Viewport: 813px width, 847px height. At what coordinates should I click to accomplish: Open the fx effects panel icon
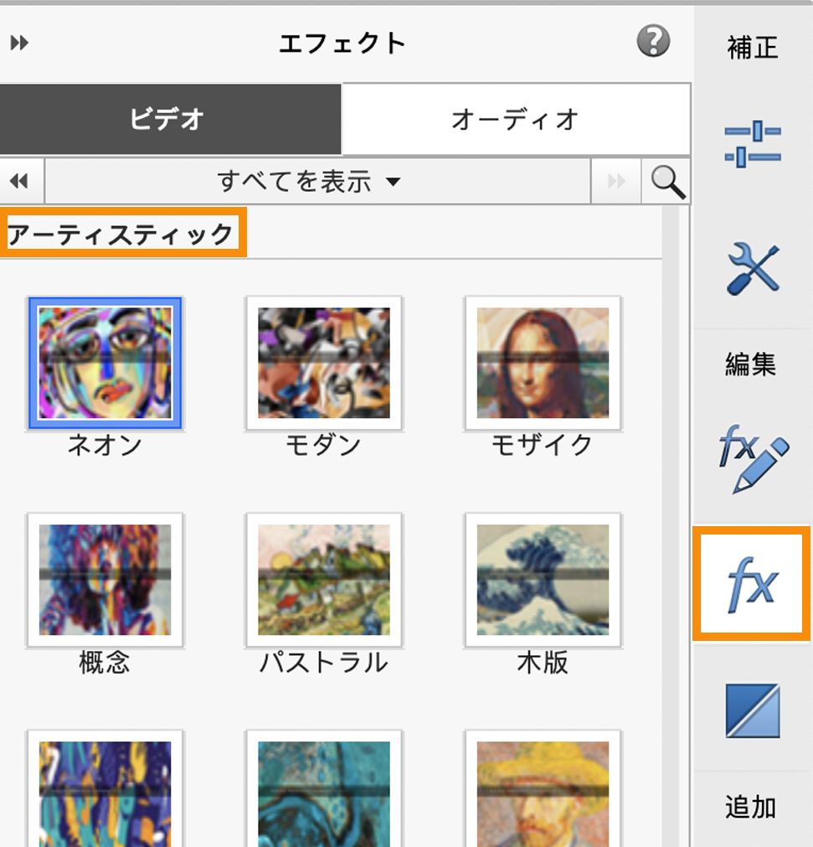coord(752,583)
